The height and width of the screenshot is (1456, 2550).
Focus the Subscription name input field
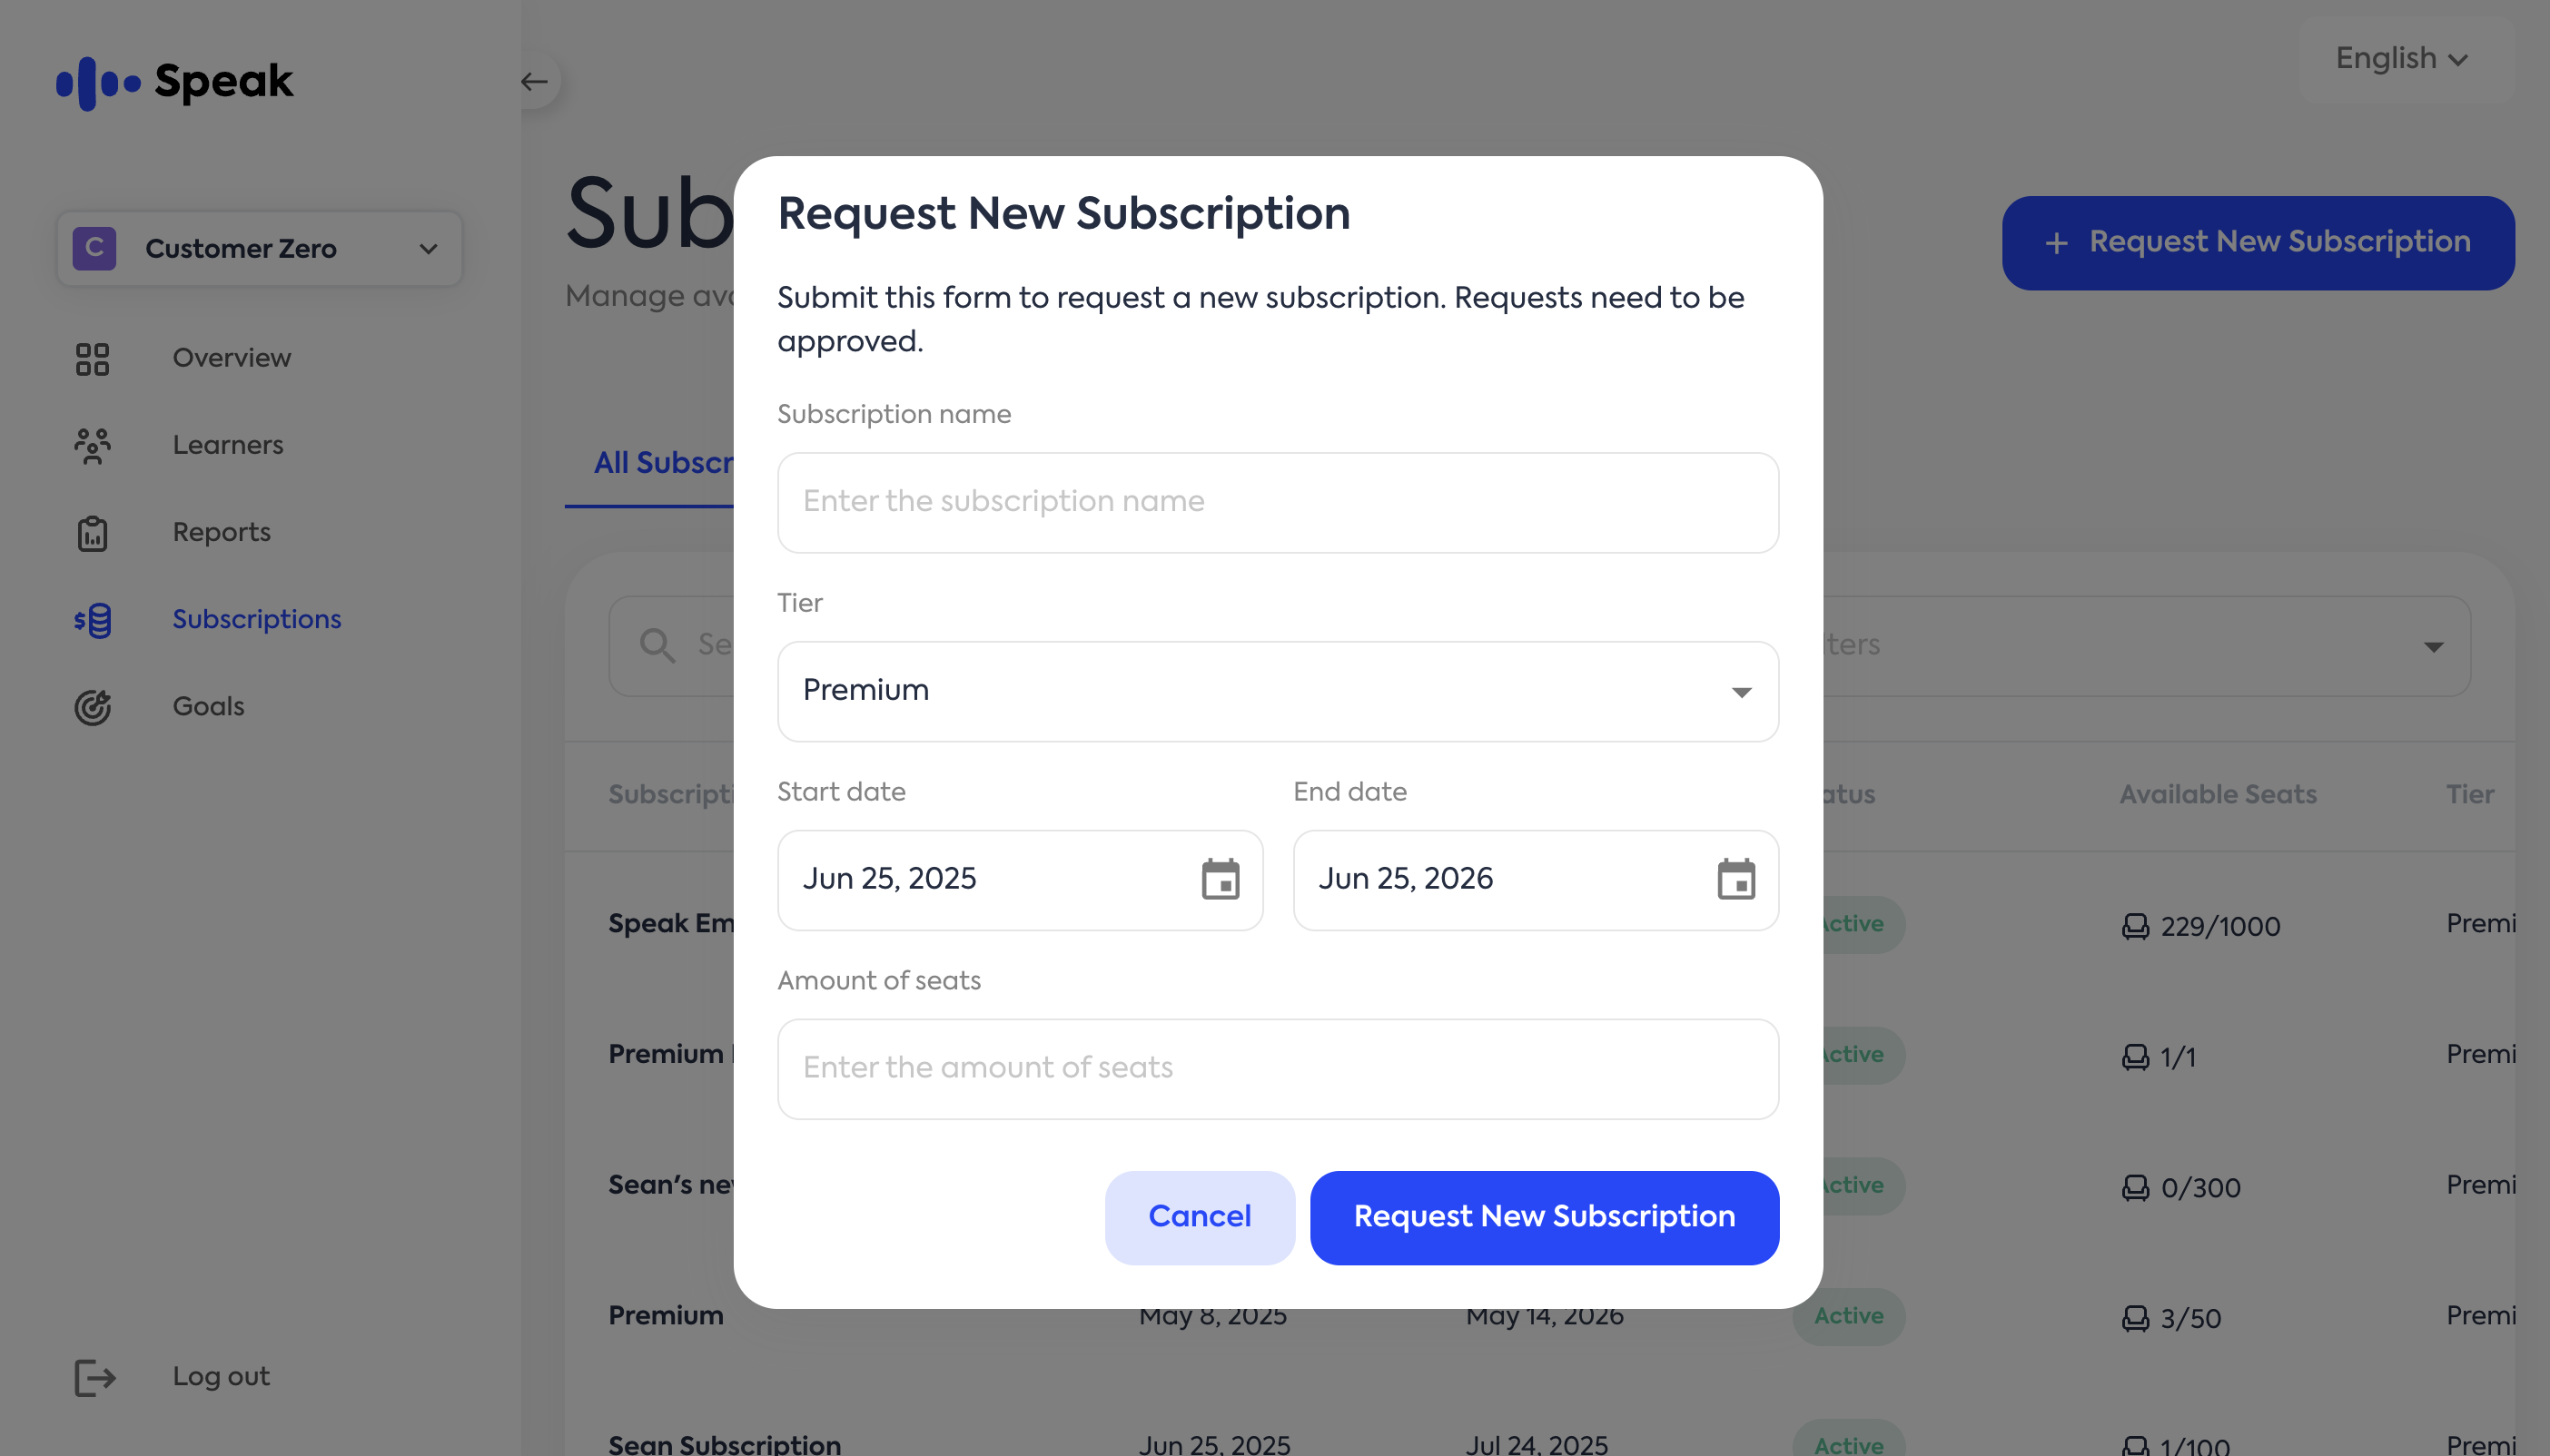1278,502
